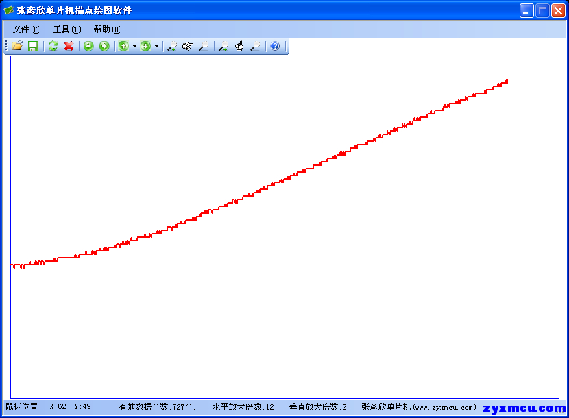The width and height of the screenshot is (569, 418).
Task: Click the upward pointing hand icon
Action: [x=239, y=46]
